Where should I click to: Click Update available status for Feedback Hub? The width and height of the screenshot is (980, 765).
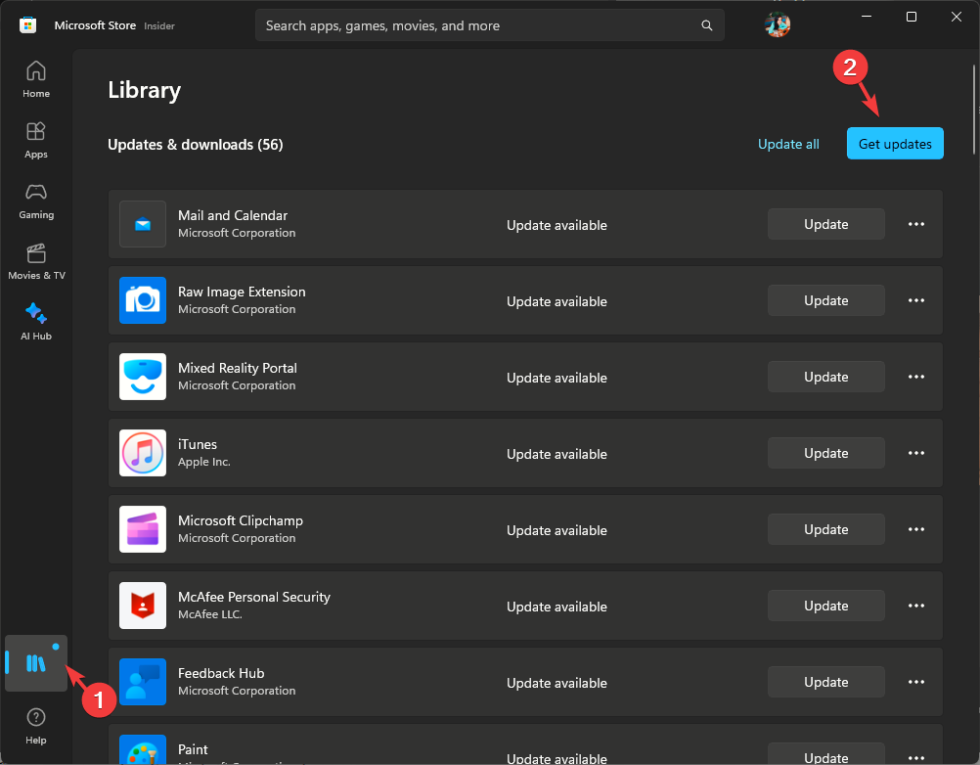[557, 683]
